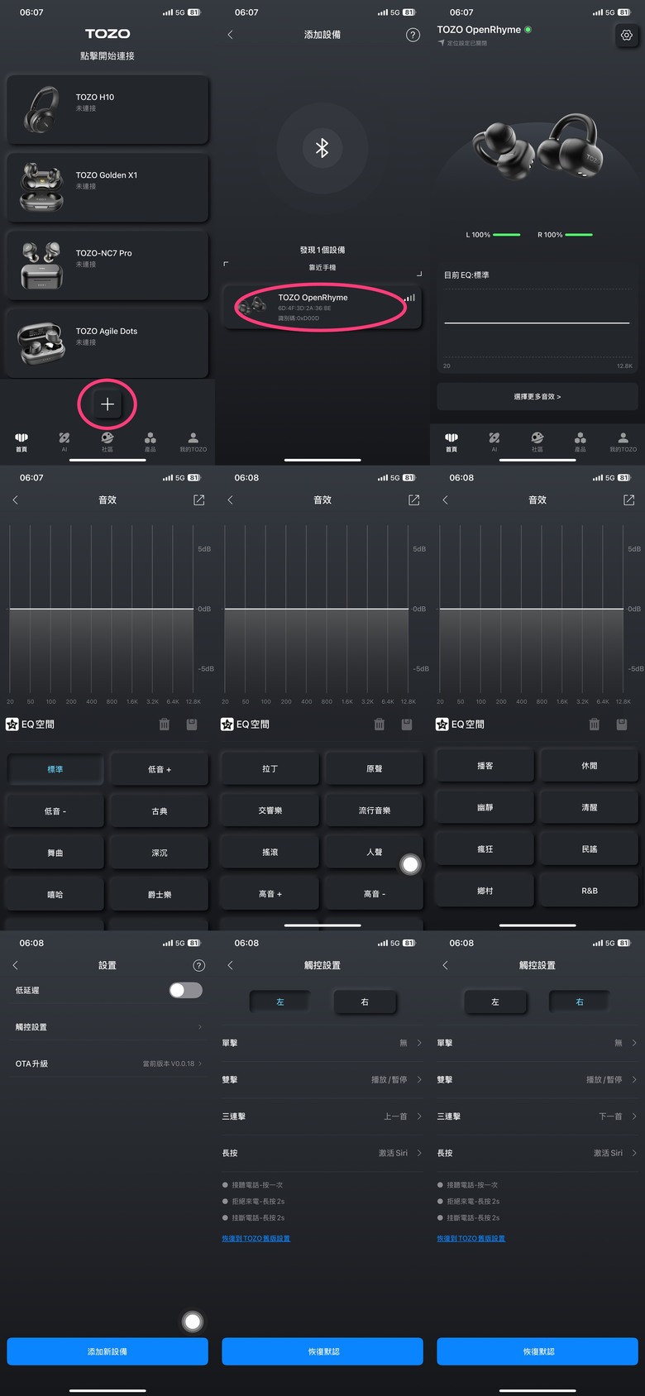Tap the location arrow icon under TOZO OpenRhyme title
The image size is (645, 1396).
[441, 43]
